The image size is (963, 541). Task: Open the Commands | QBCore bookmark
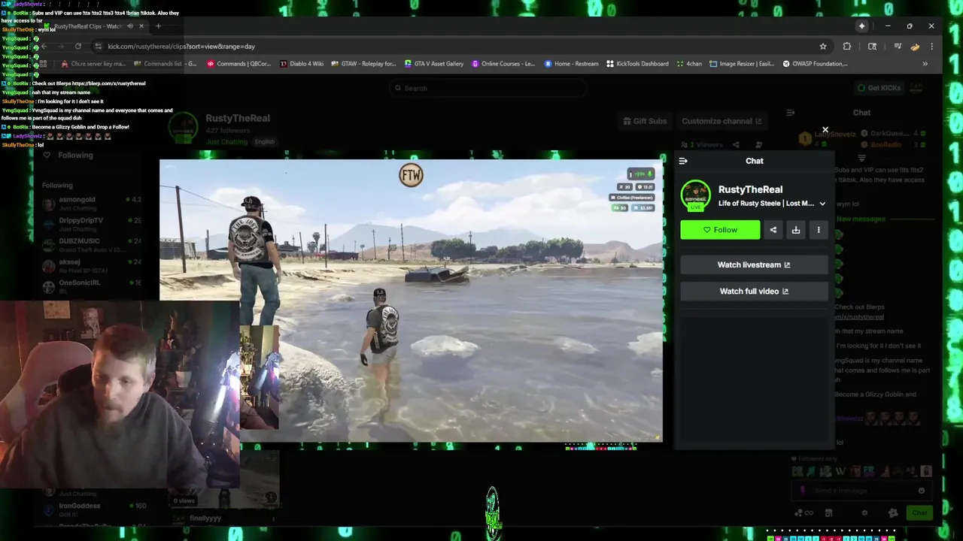(238, 64)
